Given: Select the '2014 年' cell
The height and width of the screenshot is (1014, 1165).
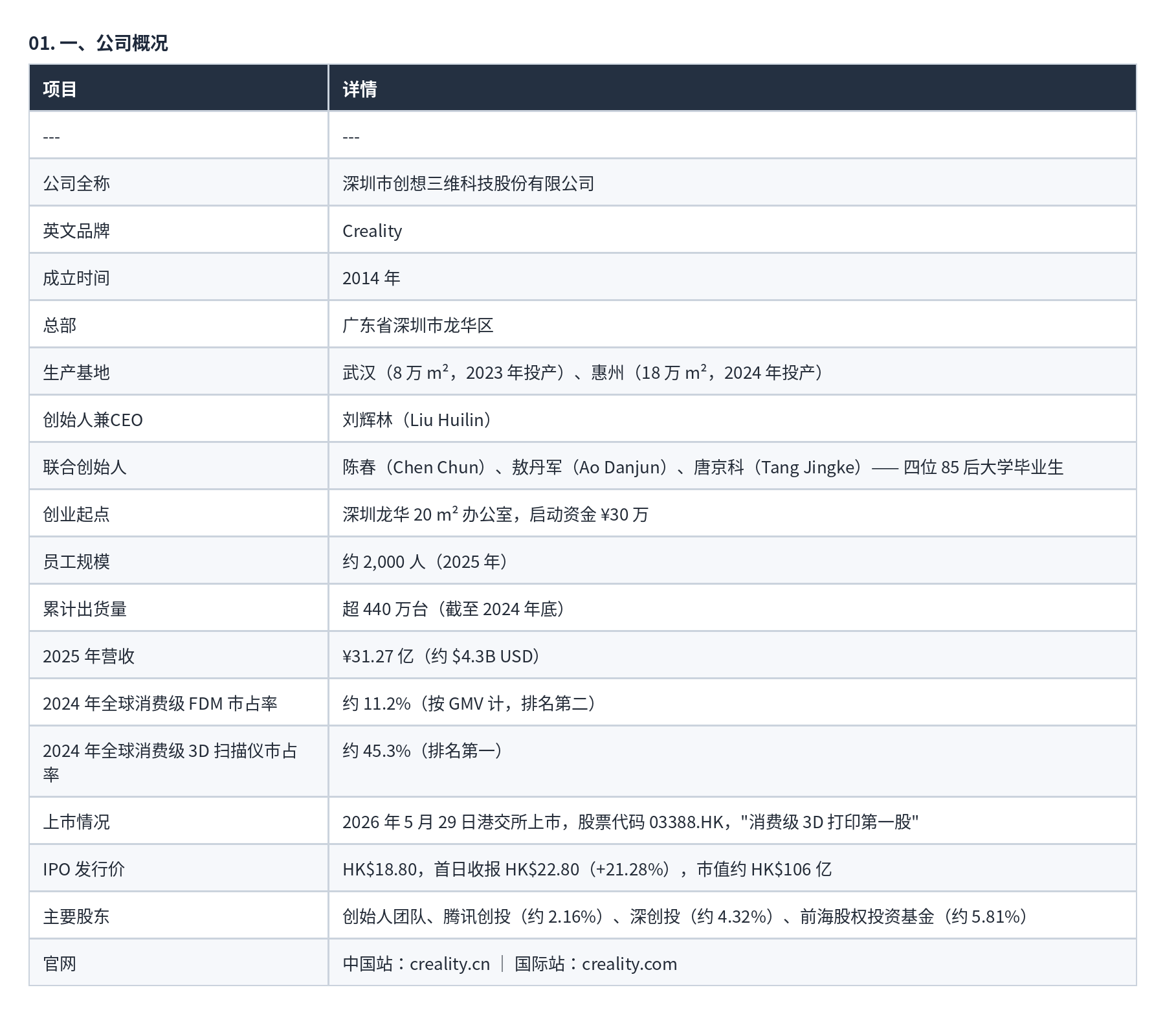Looking at the screenshot, I should pyautogui.click(x=732, y=277).
